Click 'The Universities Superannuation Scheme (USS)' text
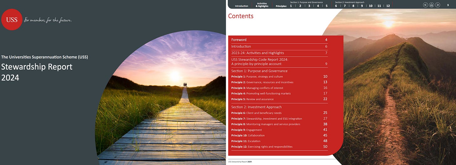 [x=44, y=57]
